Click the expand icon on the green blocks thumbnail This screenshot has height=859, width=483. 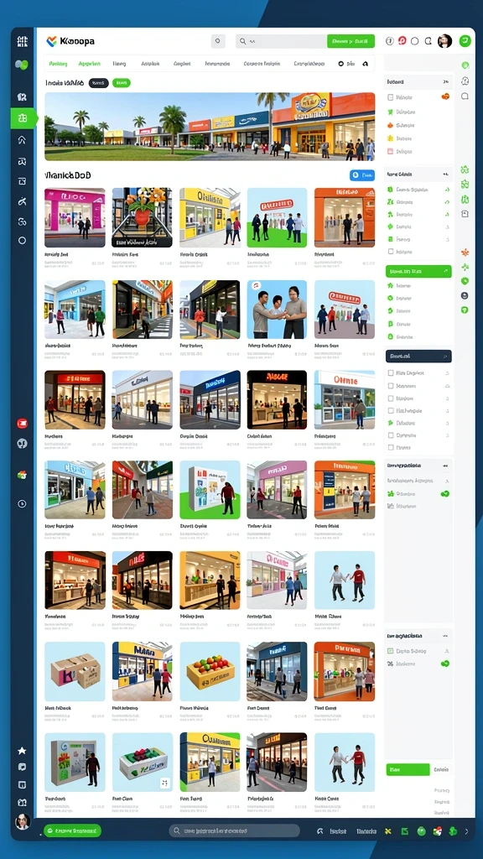pos(165,784)
